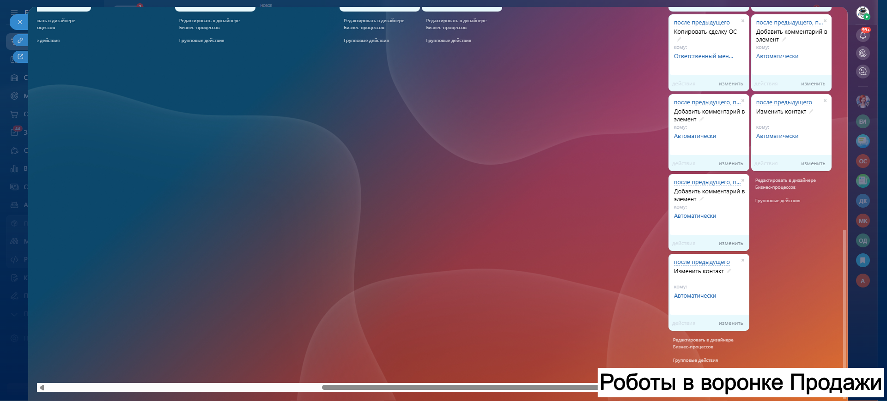The image size is (887, 401).
Task: Click the horizontal scrollbar's left arrow
Action: pos(42,388)
